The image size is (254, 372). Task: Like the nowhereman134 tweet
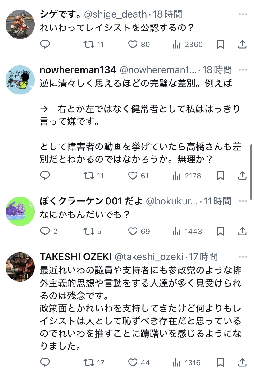coord(133,176)
